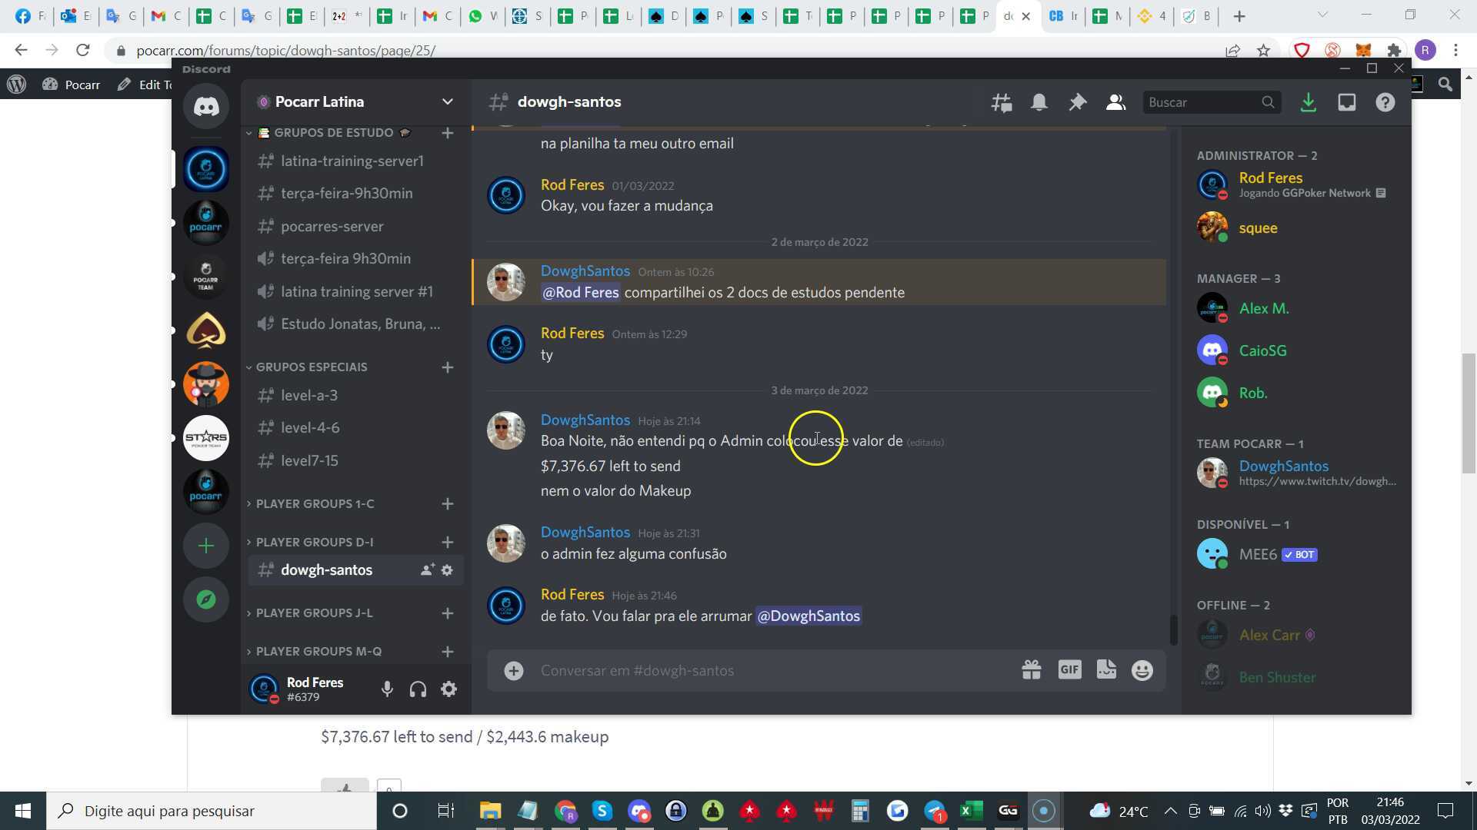This screenshot has width=1477, height=830.
Task: Explore public servers compass icon
Action: [205, 599]
